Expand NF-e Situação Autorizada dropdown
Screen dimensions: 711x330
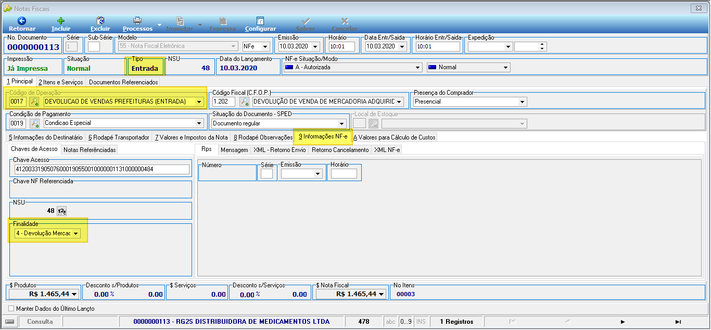click(x=417, y=68)
